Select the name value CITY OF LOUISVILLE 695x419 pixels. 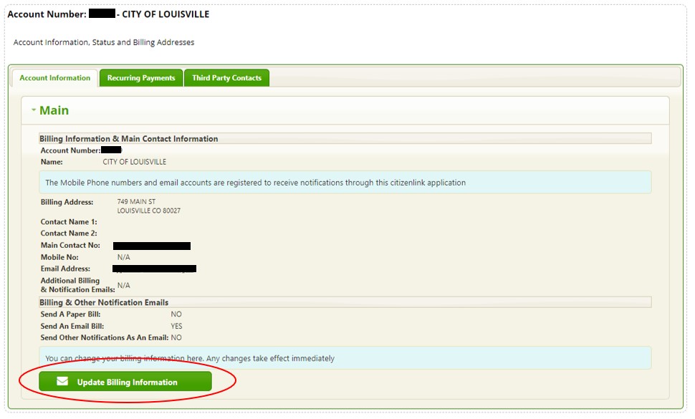pyautogui.click(x=134, y=162)
